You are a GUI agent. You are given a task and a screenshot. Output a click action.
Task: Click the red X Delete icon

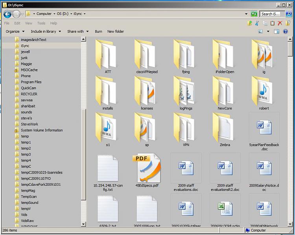click(x=280, y=23)
